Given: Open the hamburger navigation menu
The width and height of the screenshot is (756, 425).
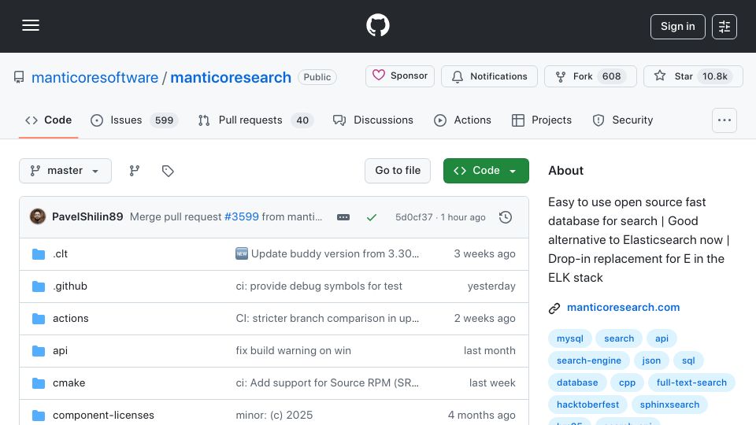Looking at the screenshot, I should (x=31, y=25).
